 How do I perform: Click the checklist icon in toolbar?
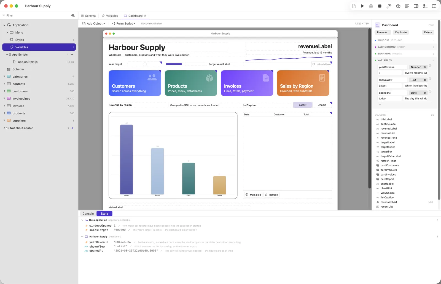pos(425,6)
